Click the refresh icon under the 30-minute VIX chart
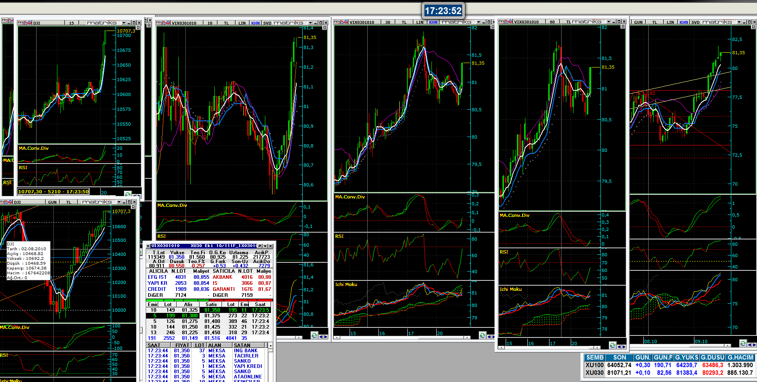757x382 pixels. (482, 335)
